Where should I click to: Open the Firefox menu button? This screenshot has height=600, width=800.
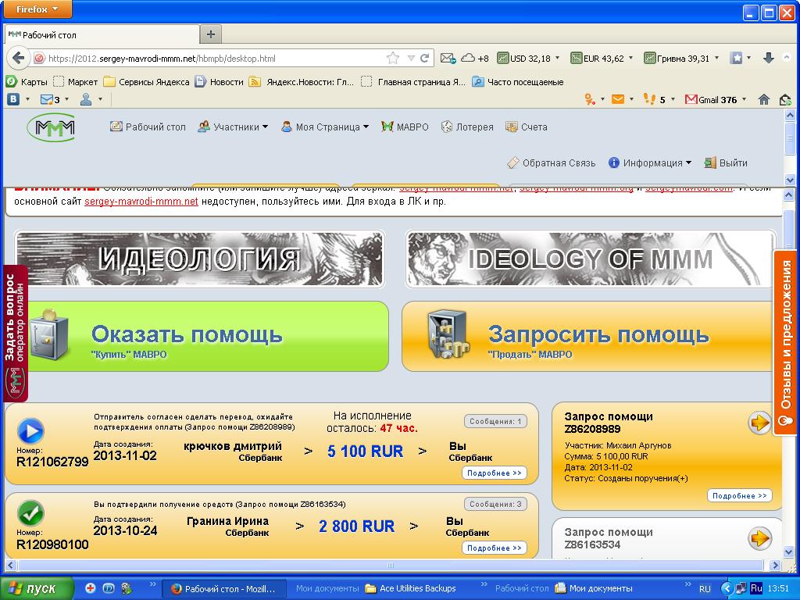click(37, 9)
